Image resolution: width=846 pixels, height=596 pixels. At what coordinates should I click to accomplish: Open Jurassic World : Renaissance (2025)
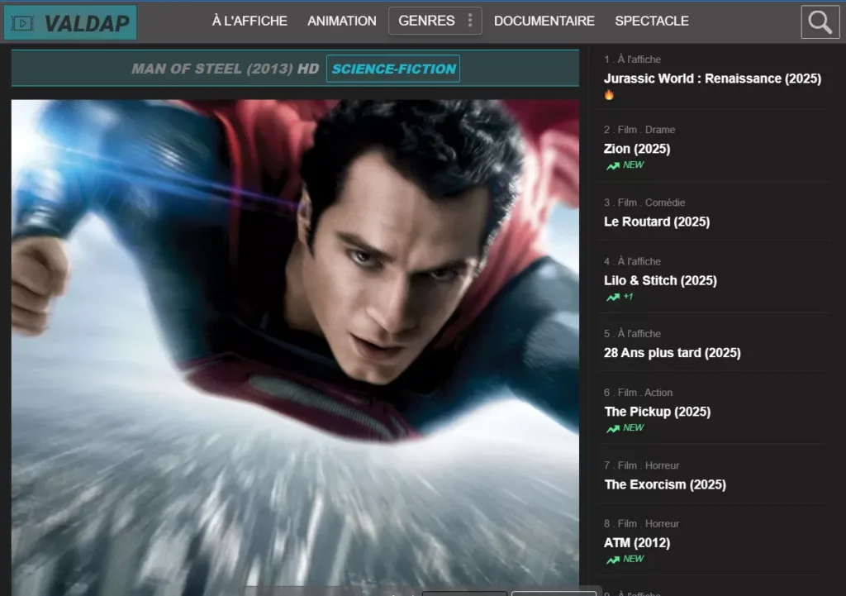click(x=712, y=79)
